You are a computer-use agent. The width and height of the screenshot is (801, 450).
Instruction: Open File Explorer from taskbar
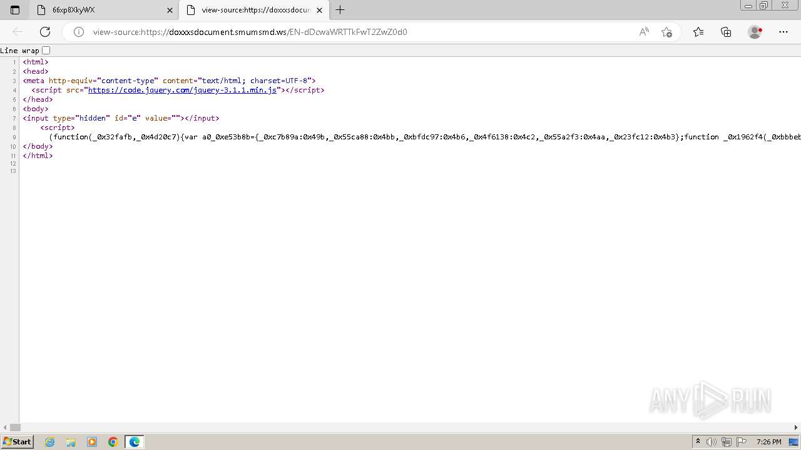coord(71,442)
